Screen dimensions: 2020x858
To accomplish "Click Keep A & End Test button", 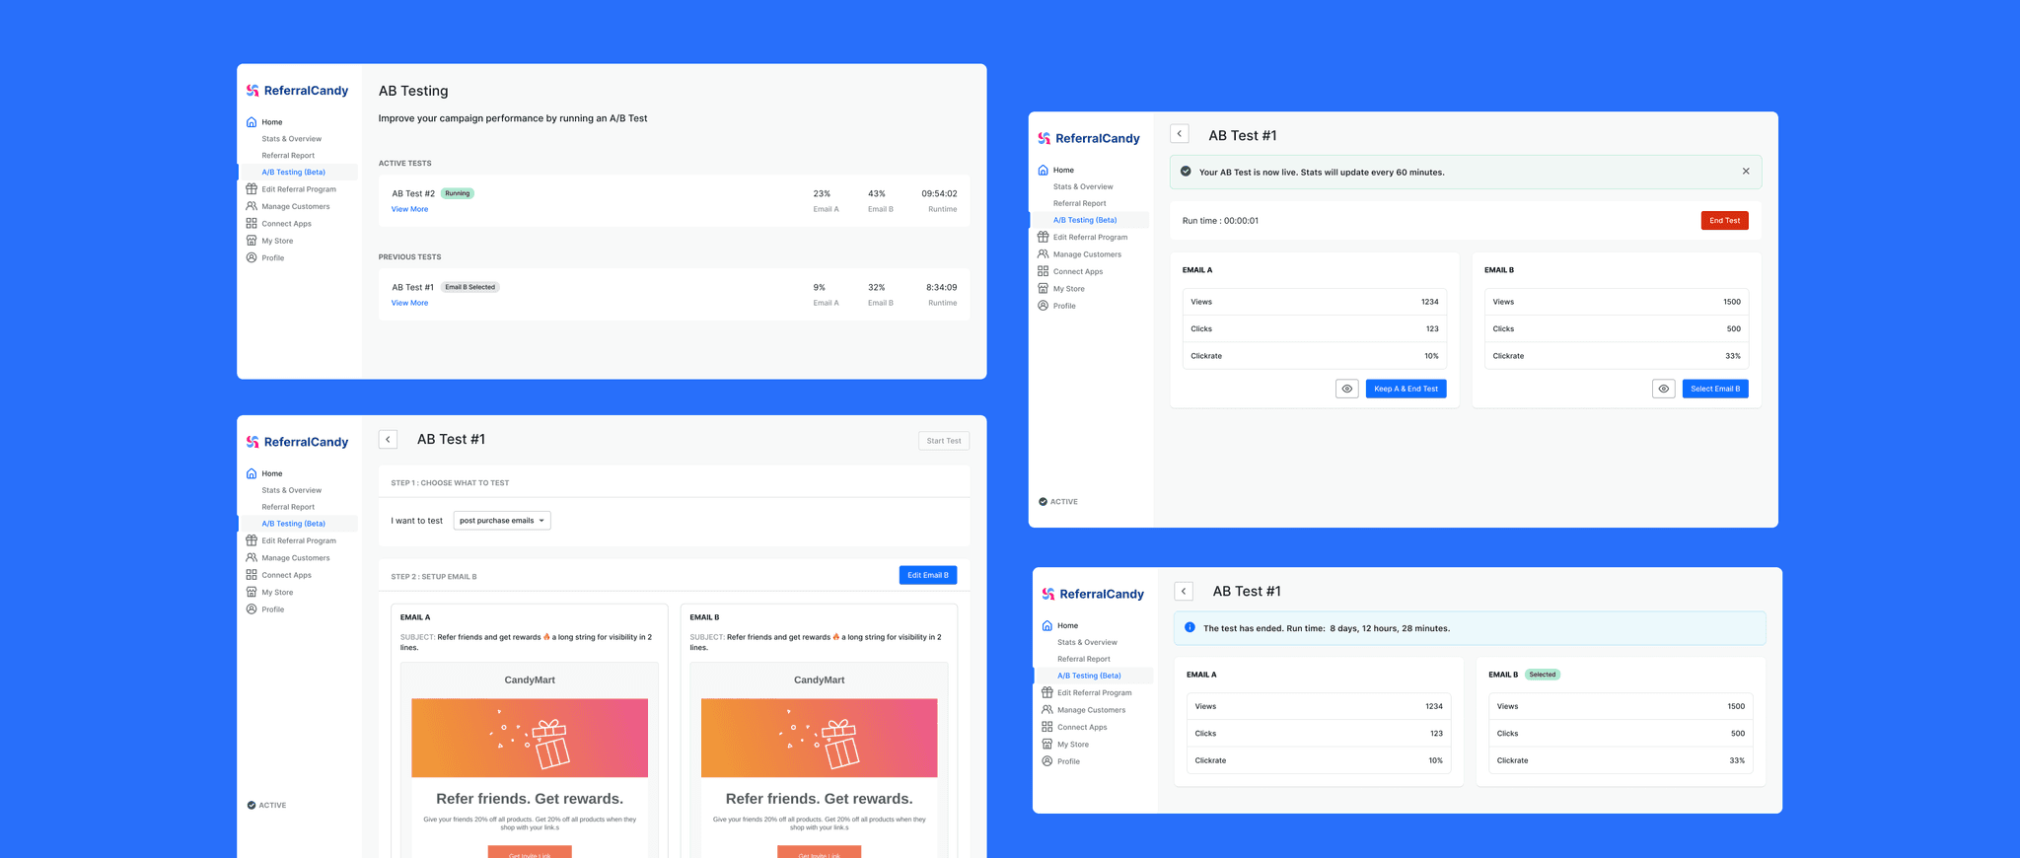I will [1407, 389].
